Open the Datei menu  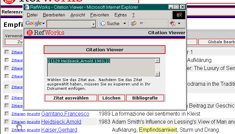[x=32, y=15]
